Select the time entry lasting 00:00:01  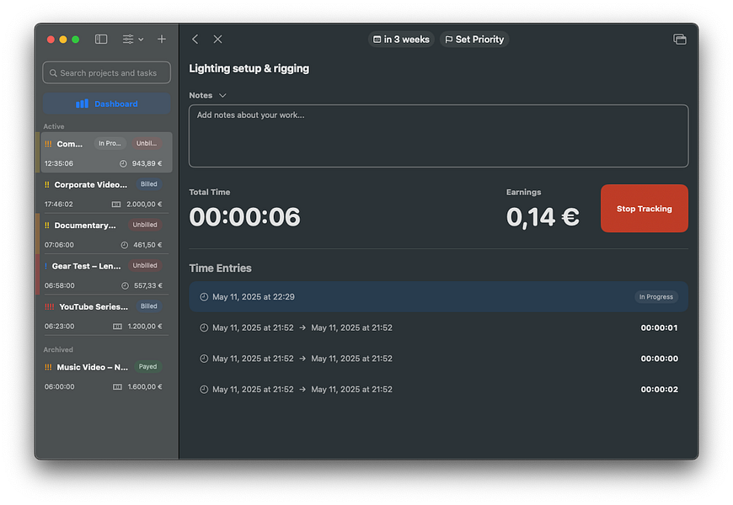pyautogui.click(x=438, y=327)
